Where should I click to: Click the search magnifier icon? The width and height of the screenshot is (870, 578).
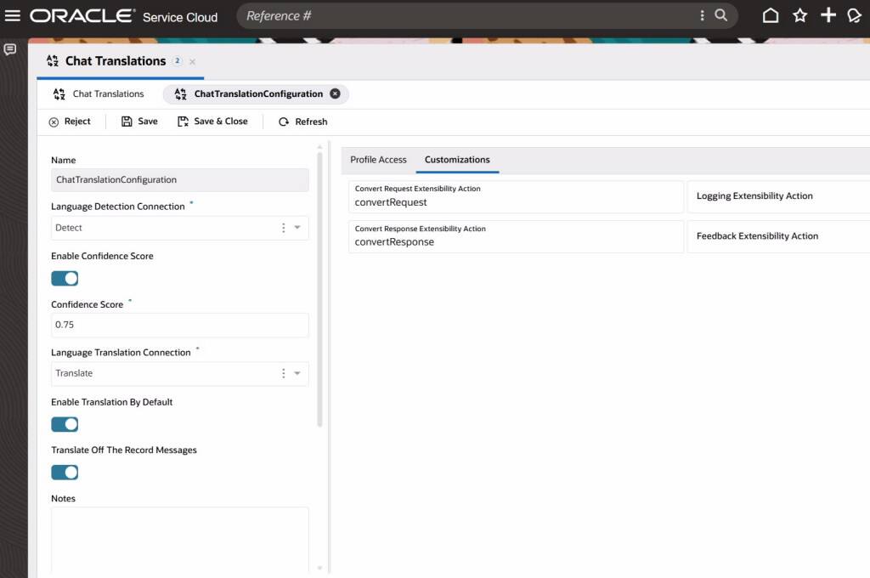pos(720,15)
